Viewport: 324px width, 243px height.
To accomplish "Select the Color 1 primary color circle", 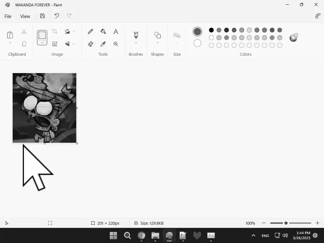I will tap(197, 32).
